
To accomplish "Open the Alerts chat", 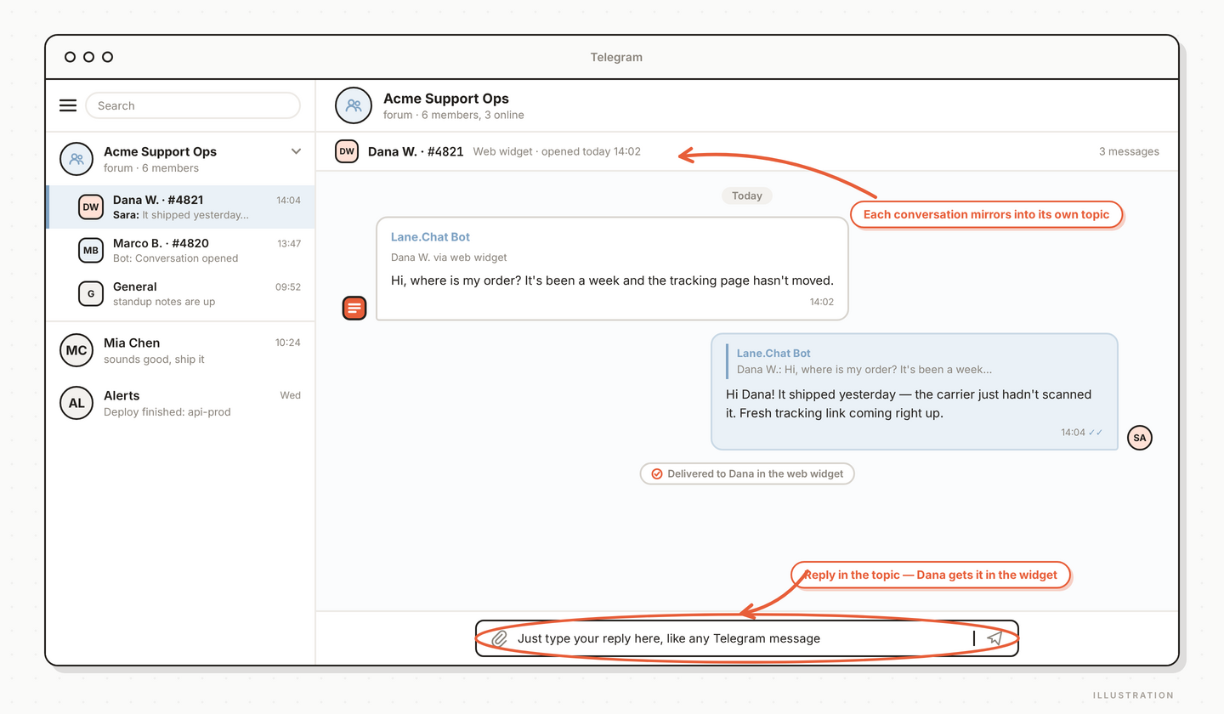I will coord(181,403).
